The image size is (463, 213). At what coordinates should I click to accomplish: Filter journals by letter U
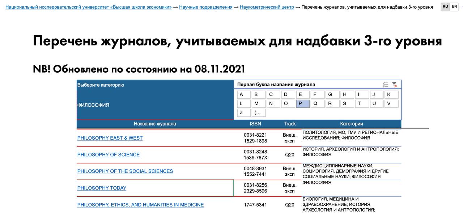pos(377,104)
